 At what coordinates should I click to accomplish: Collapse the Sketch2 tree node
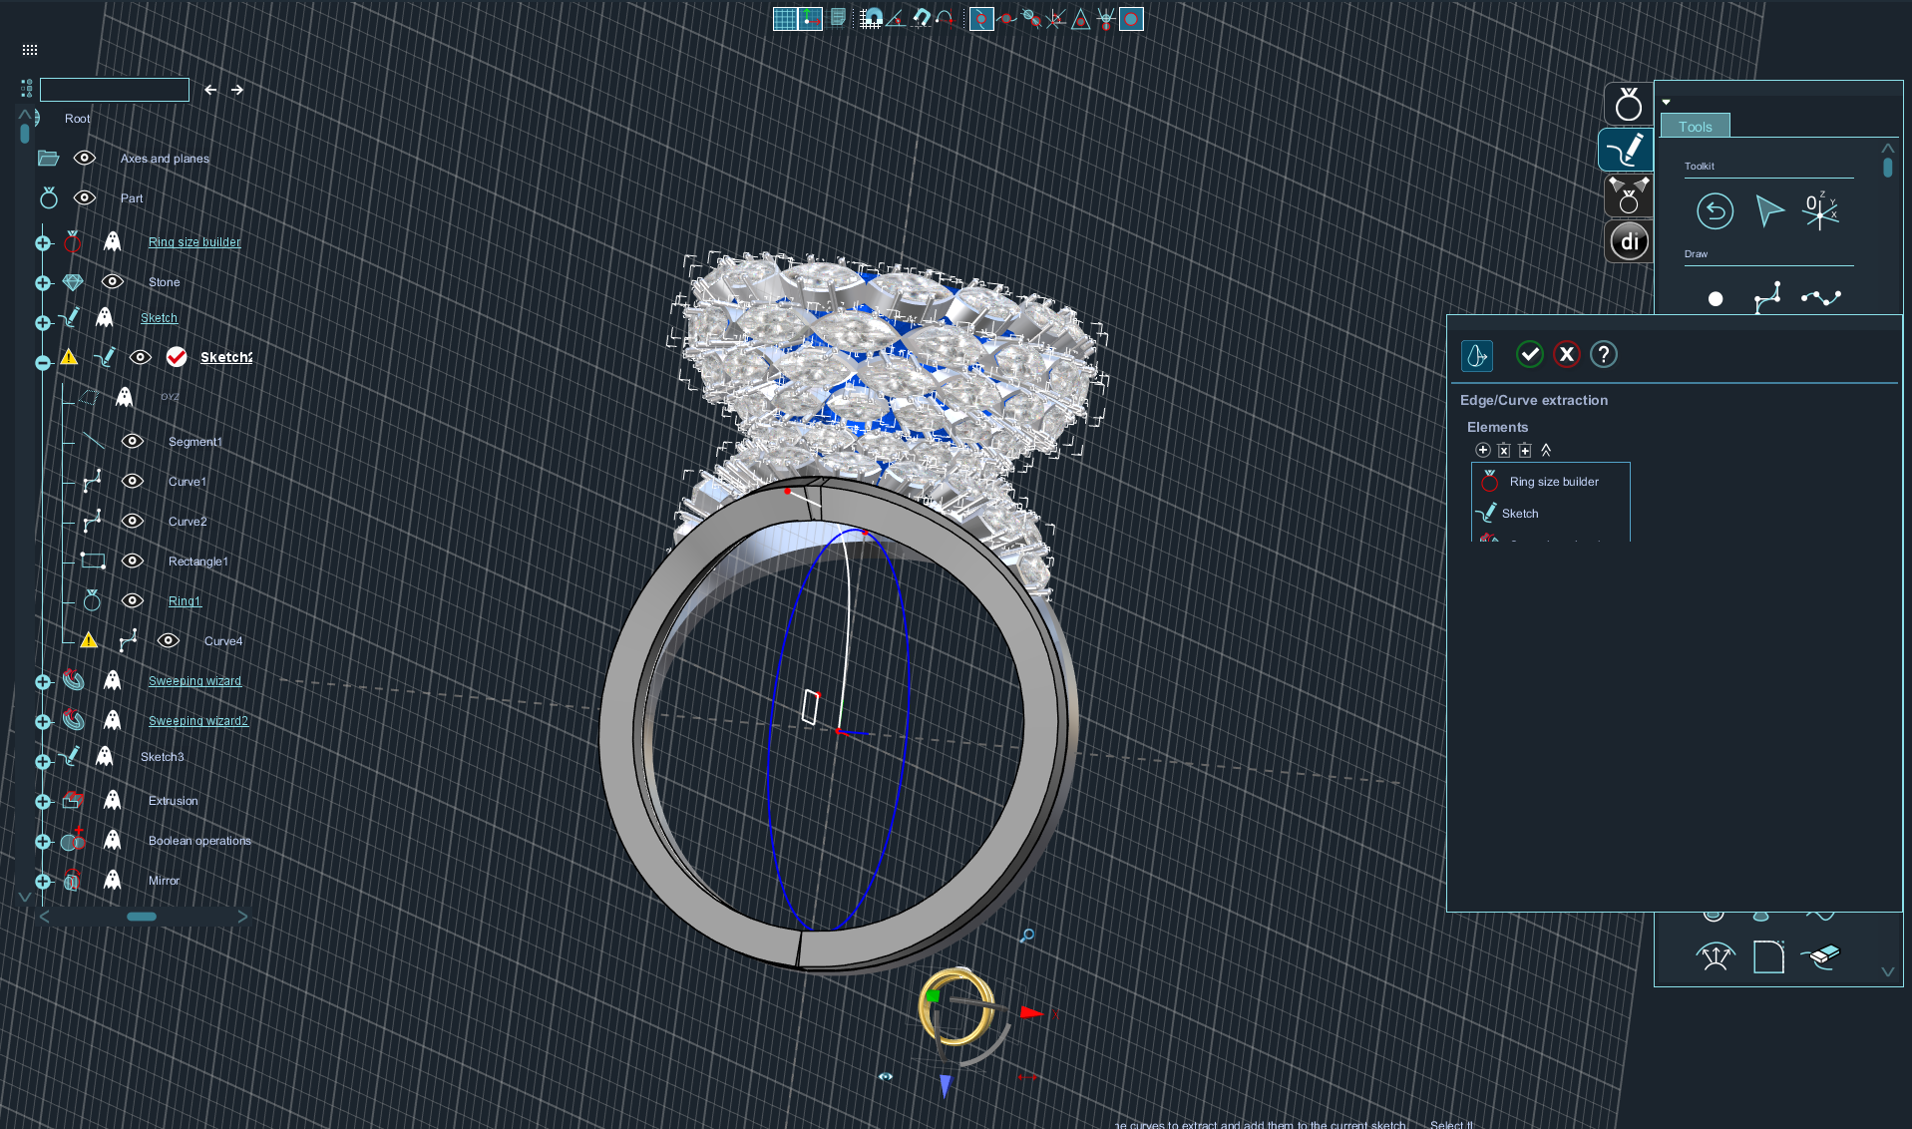click(43, 363)
